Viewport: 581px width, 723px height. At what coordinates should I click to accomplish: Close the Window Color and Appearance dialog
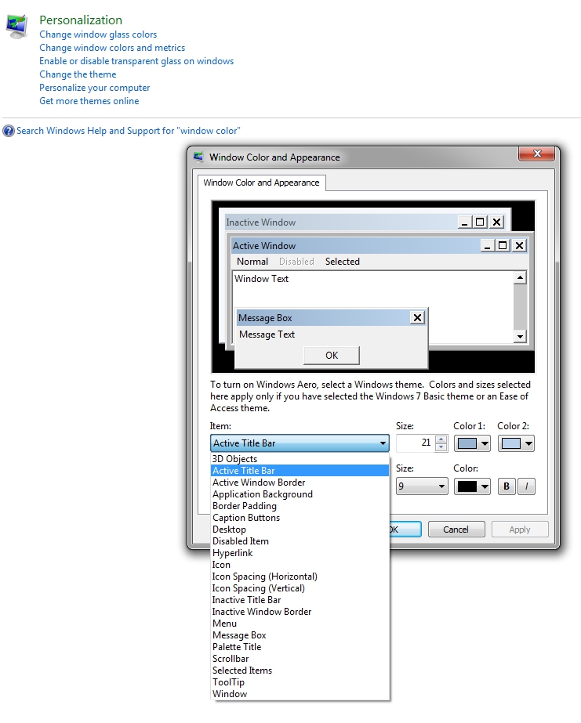coord(536,154)
